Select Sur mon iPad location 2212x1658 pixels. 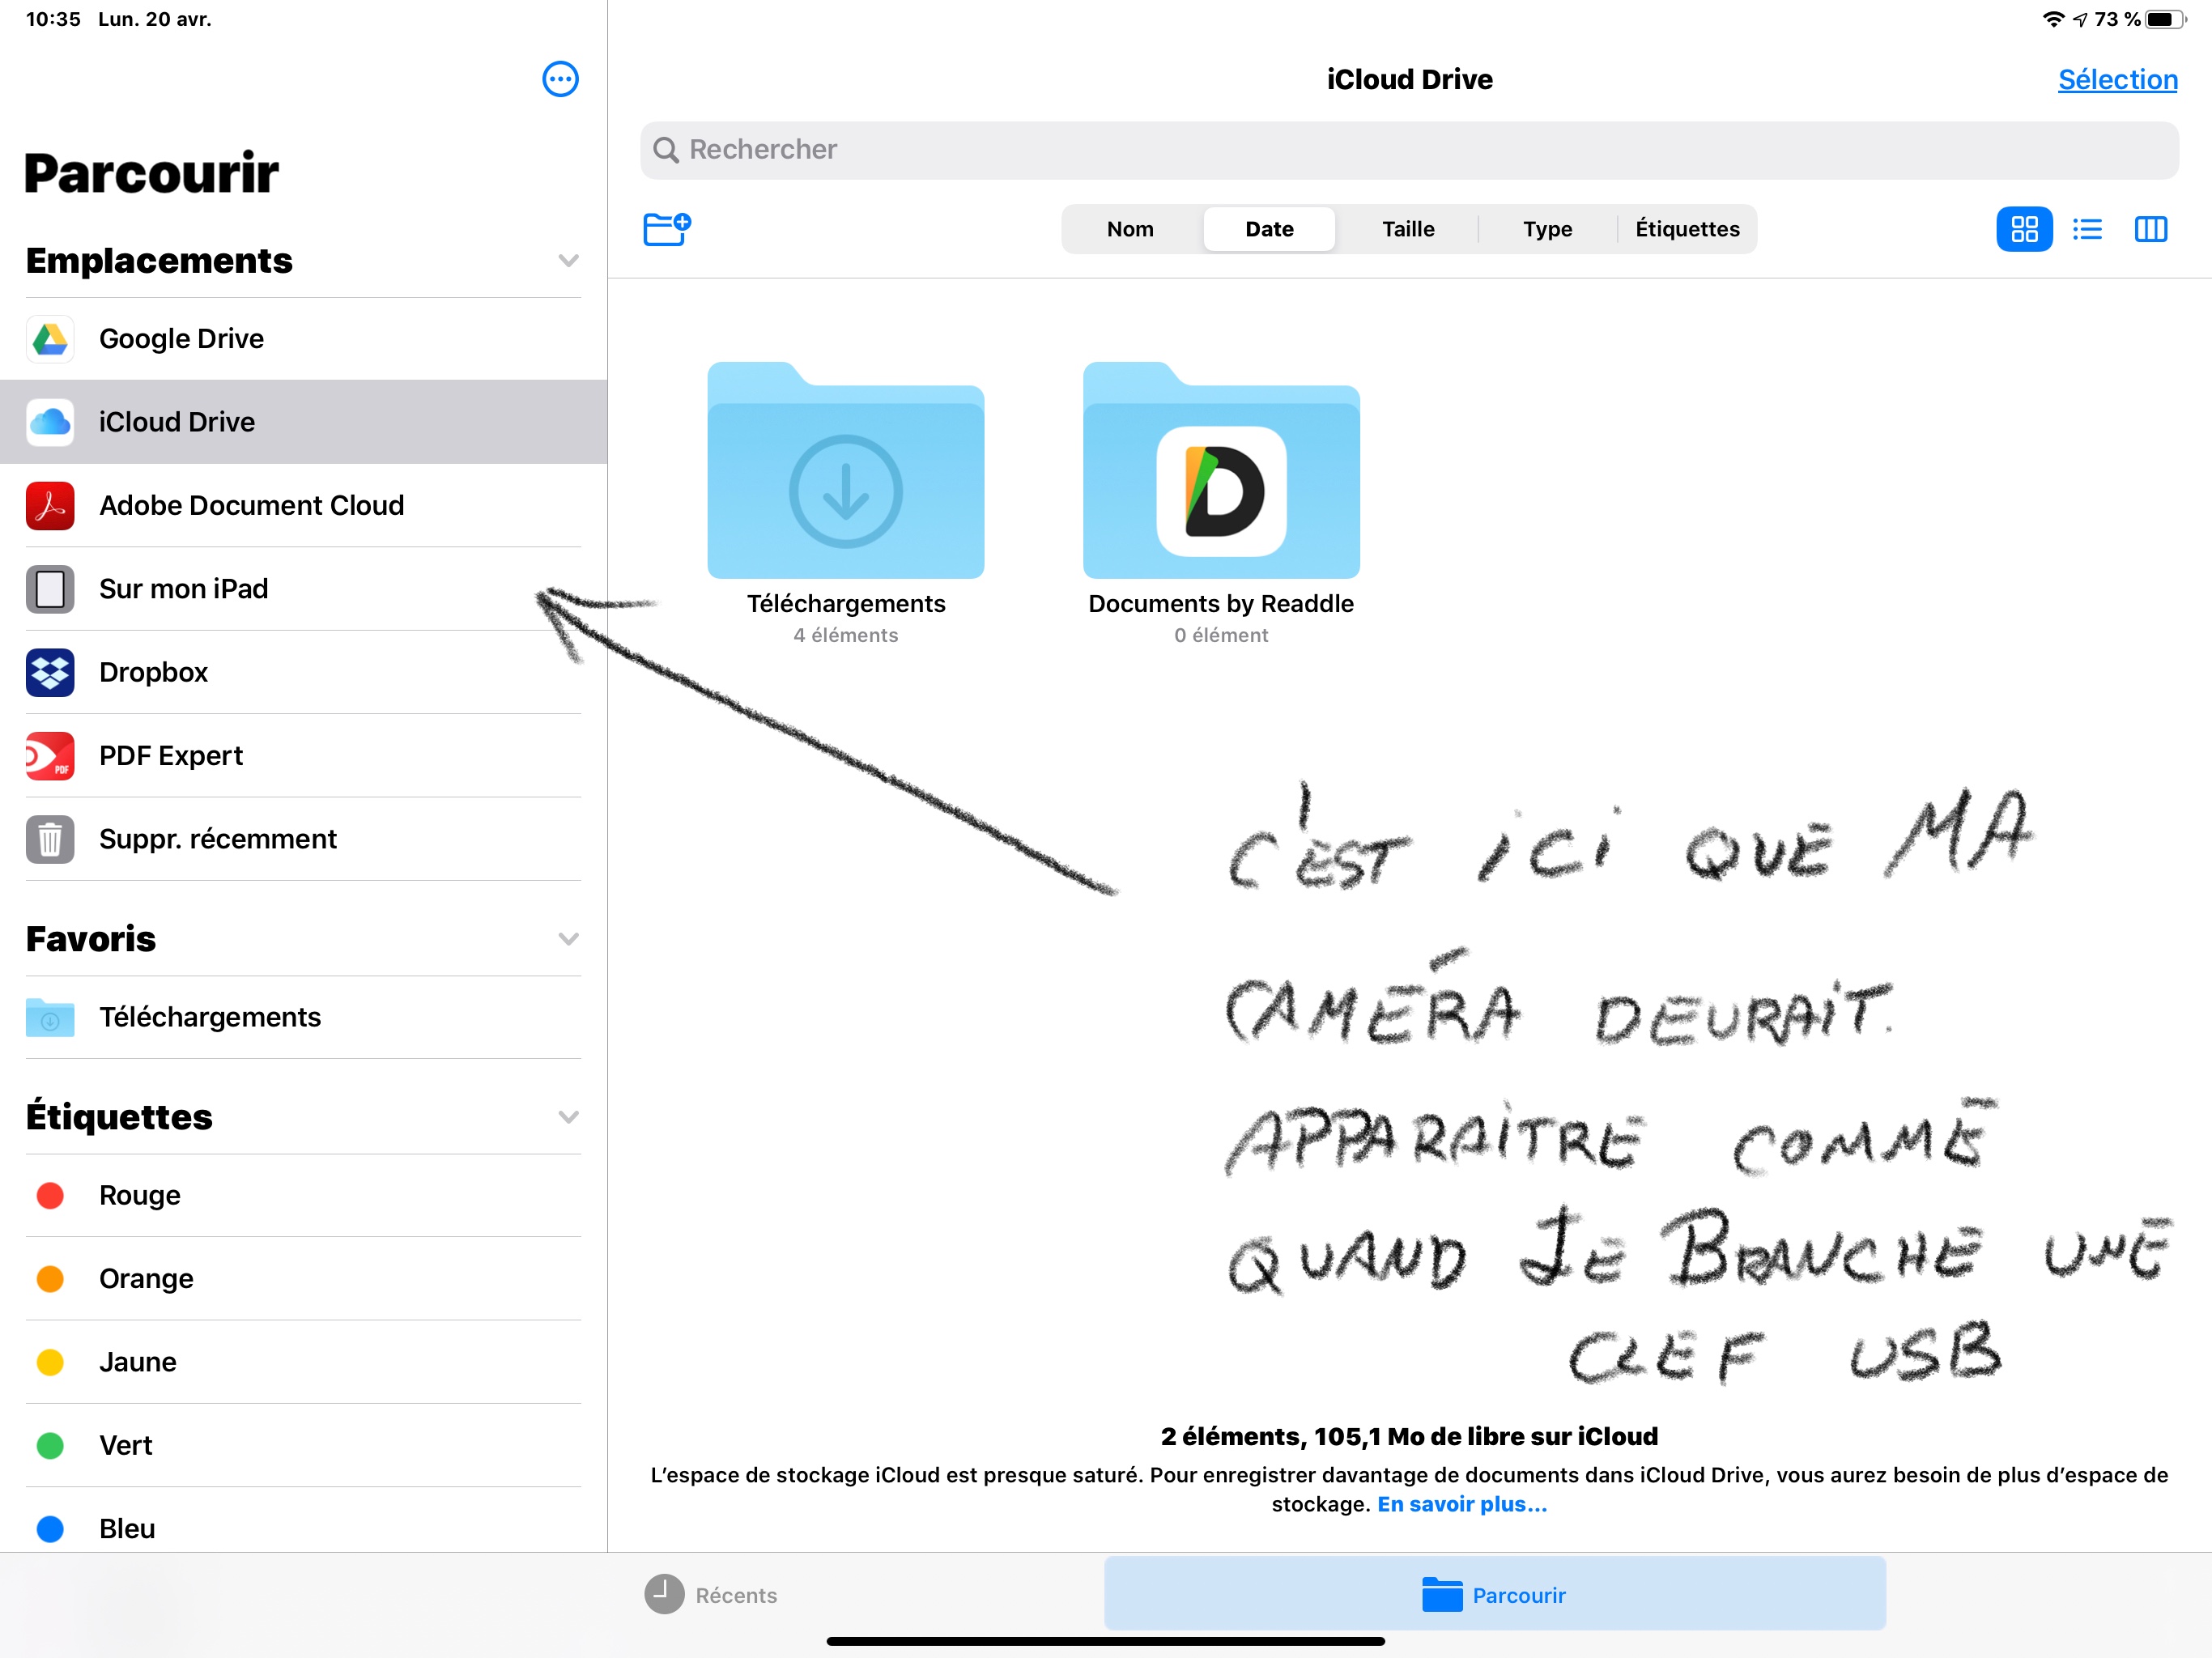(x=183, y=589)
